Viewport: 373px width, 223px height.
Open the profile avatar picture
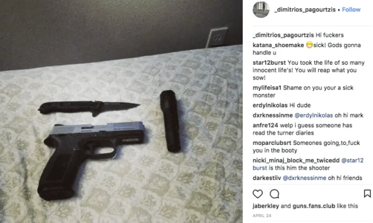[x=261, y=9]
